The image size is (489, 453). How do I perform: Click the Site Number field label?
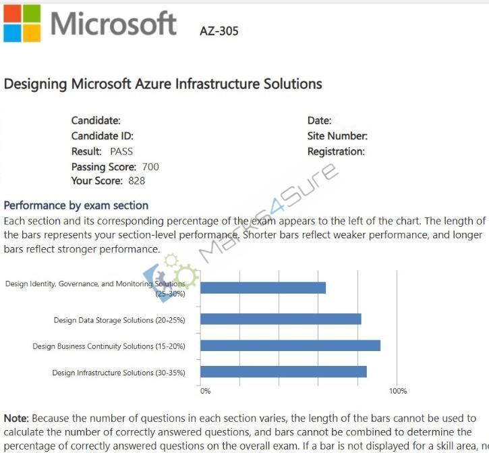(337, 136)
